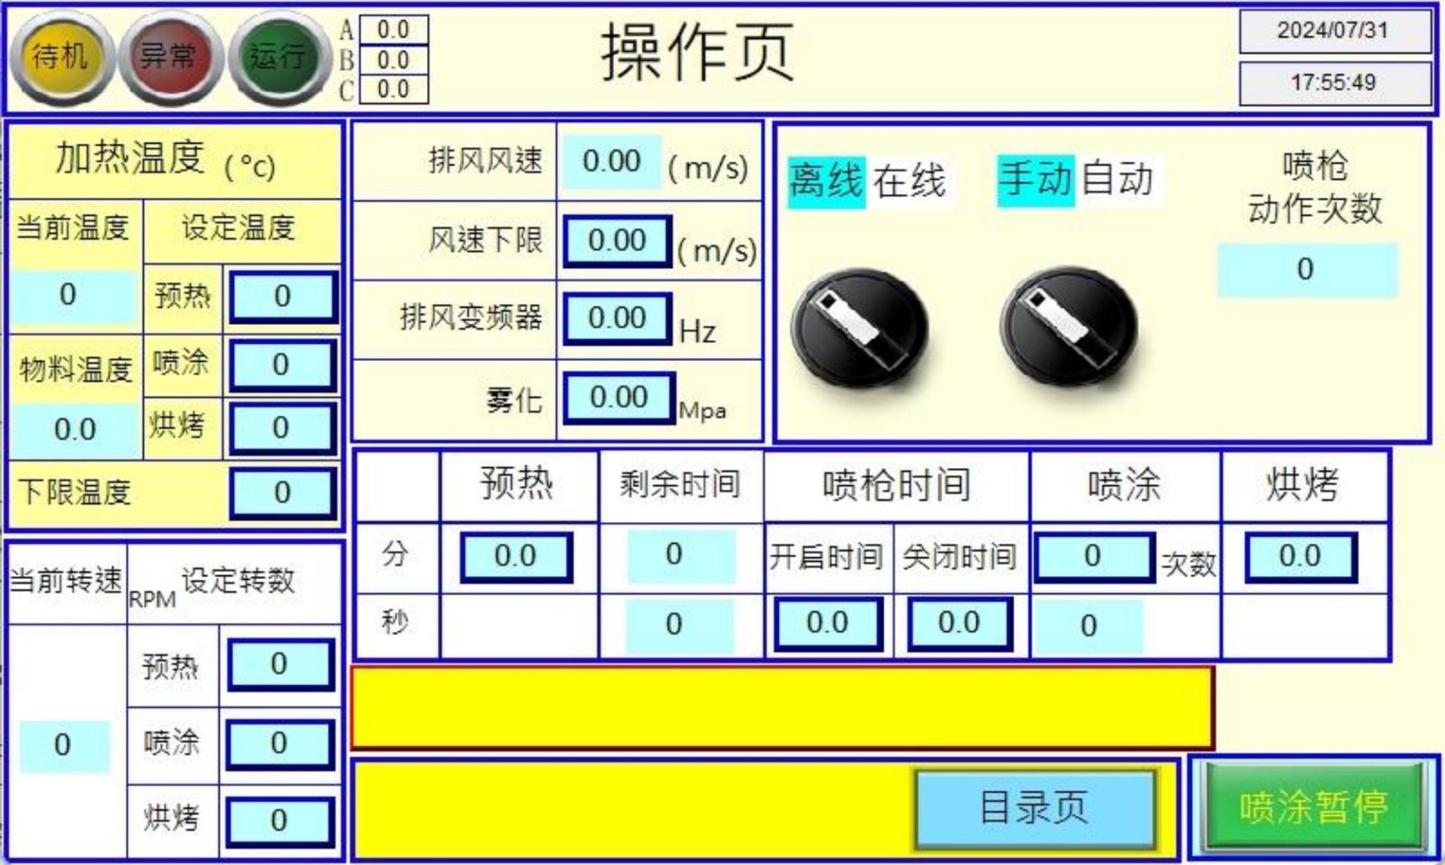Open the 目录页 menu page
The width and height of the screenshot is (1445, 865).
point(1034,807)
